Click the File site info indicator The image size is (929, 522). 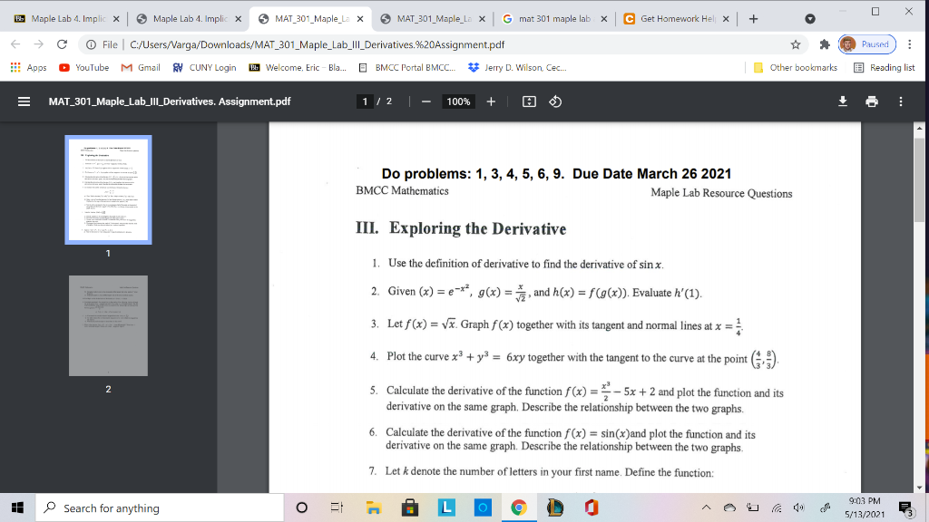(102, 44)
